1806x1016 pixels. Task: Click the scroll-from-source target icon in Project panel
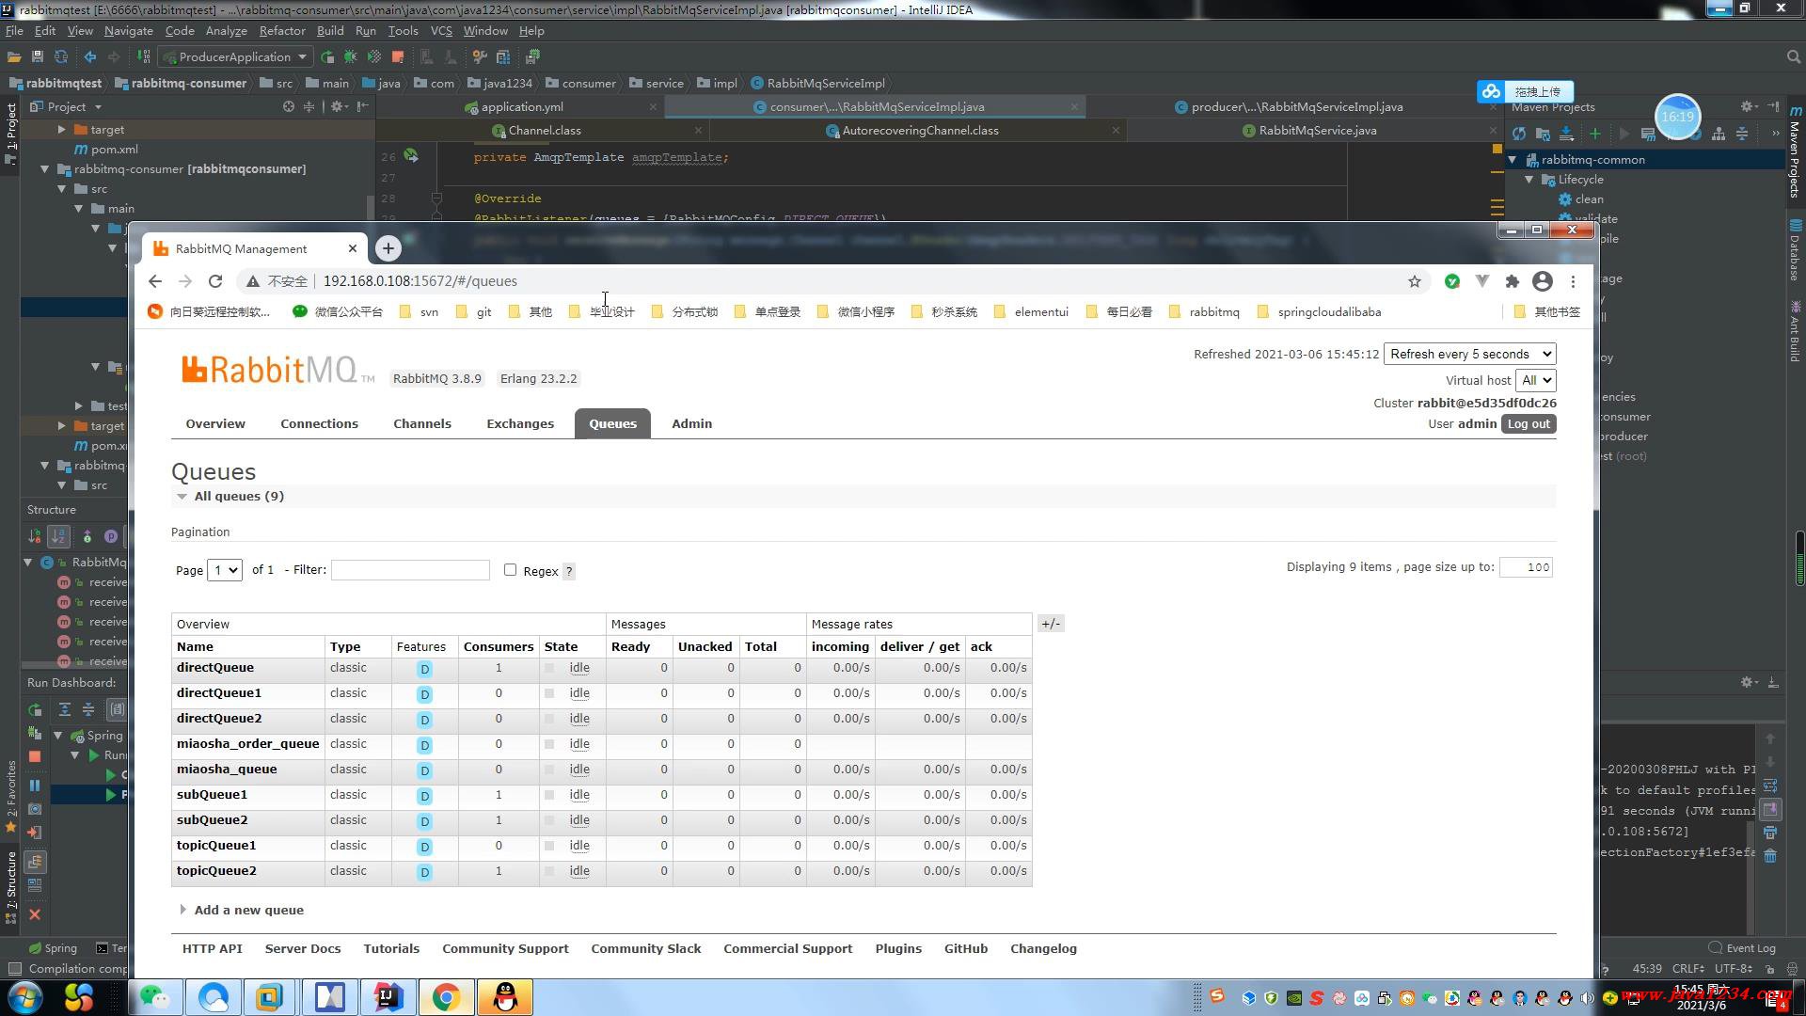click(289, 106)
